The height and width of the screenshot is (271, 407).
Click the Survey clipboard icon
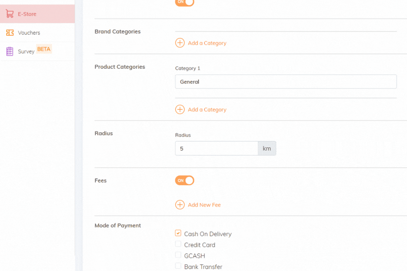pos(9,51)
